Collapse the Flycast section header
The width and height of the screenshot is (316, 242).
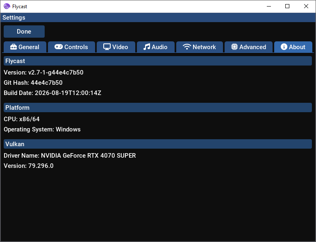click(x=158, y=61)
